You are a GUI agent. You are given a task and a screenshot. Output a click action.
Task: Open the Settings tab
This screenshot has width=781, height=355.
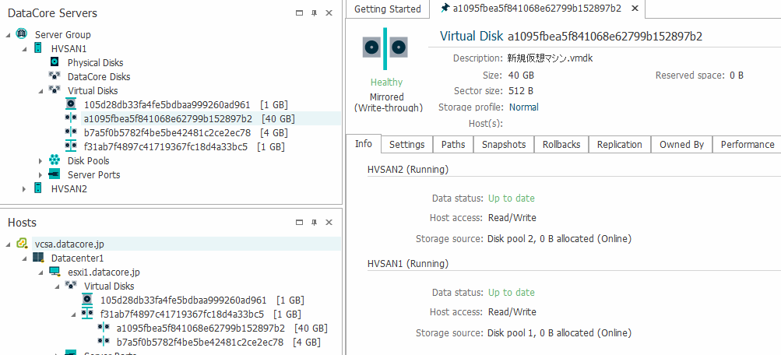407,144
